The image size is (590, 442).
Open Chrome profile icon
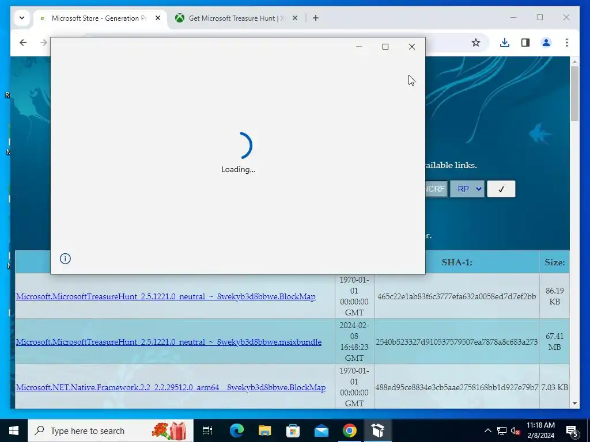click(546, 43)
